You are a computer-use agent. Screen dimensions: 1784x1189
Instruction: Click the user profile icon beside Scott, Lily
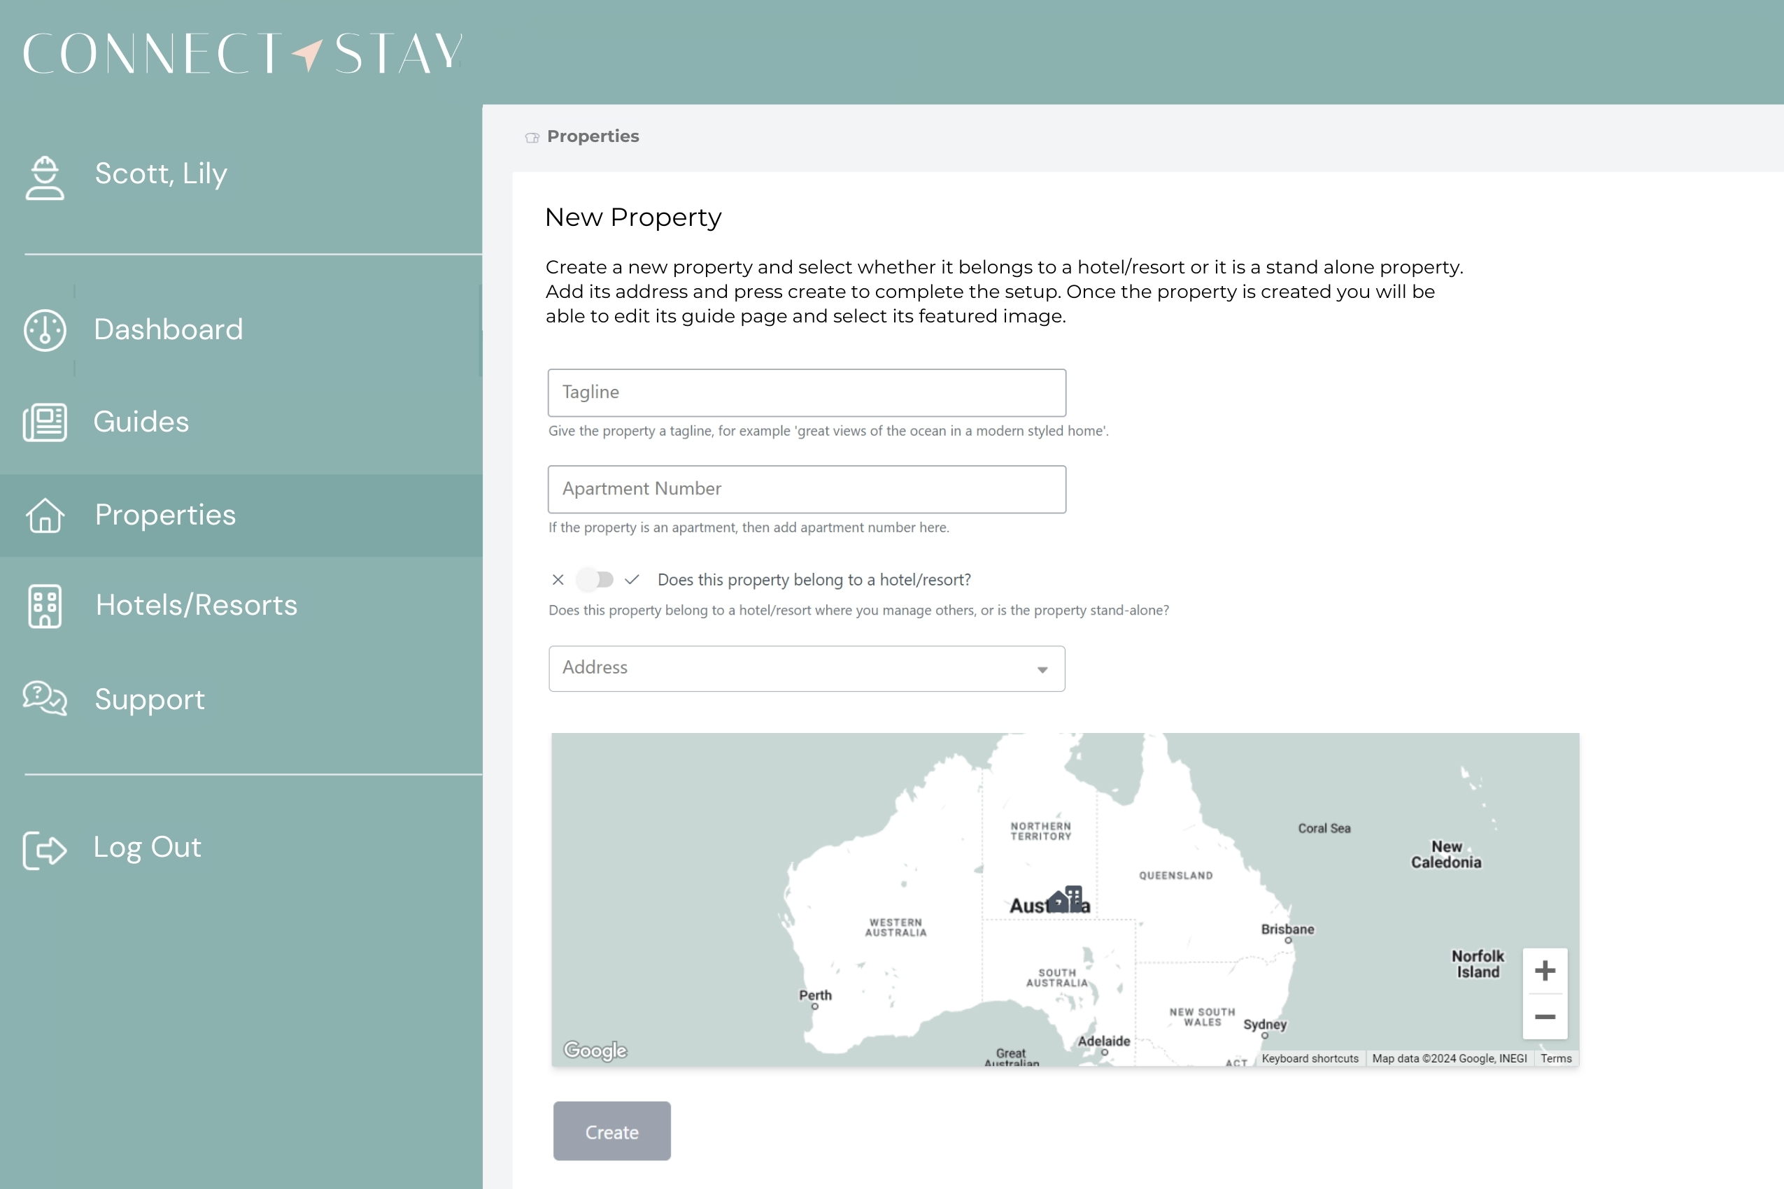point(45,178)
